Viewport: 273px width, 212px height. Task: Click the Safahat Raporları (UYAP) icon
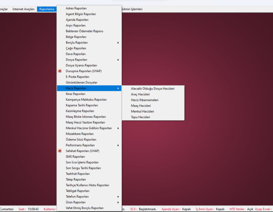click(x=60, y=151)
